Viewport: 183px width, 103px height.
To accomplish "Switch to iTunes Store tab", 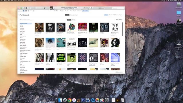I will click(x=86, y=11).
